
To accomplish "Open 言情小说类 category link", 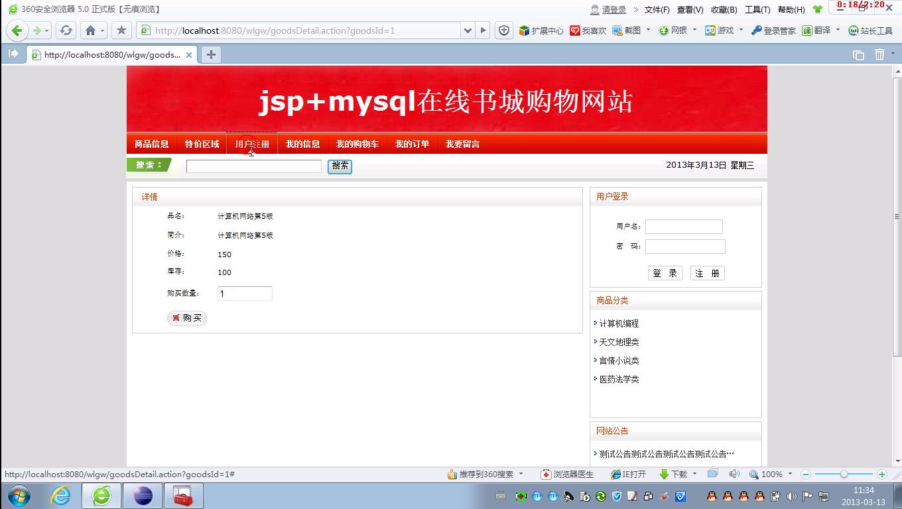I will (619, 361).
